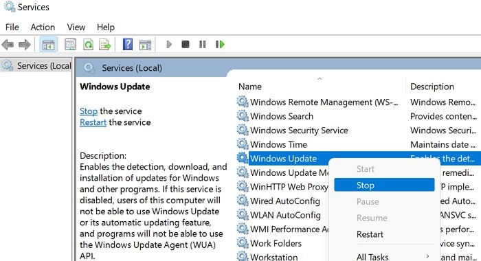Click gear icon beside Windows Update row
This screenshot has height=261, width=481.
click(243, 158)
